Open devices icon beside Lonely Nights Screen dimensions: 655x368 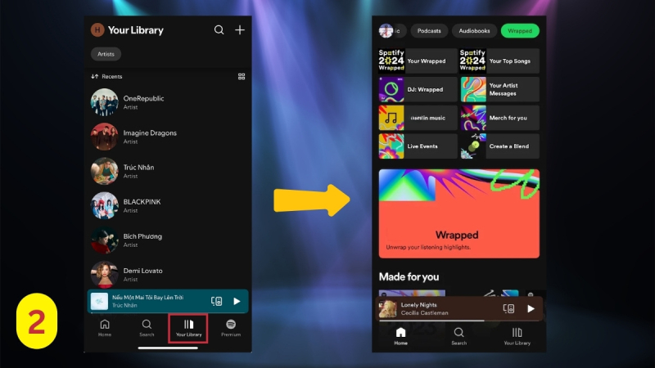point(508,309)
